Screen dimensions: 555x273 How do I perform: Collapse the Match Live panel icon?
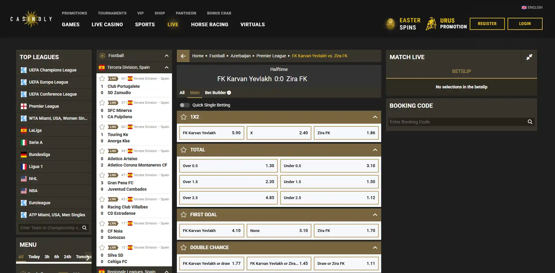click(x=529, y=57)
